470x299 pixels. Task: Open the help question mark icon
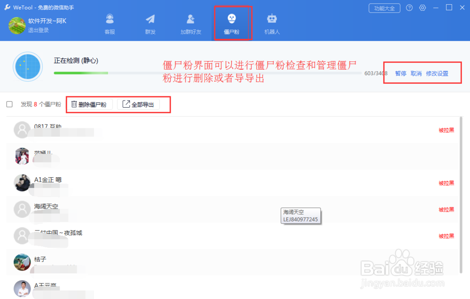409,8
